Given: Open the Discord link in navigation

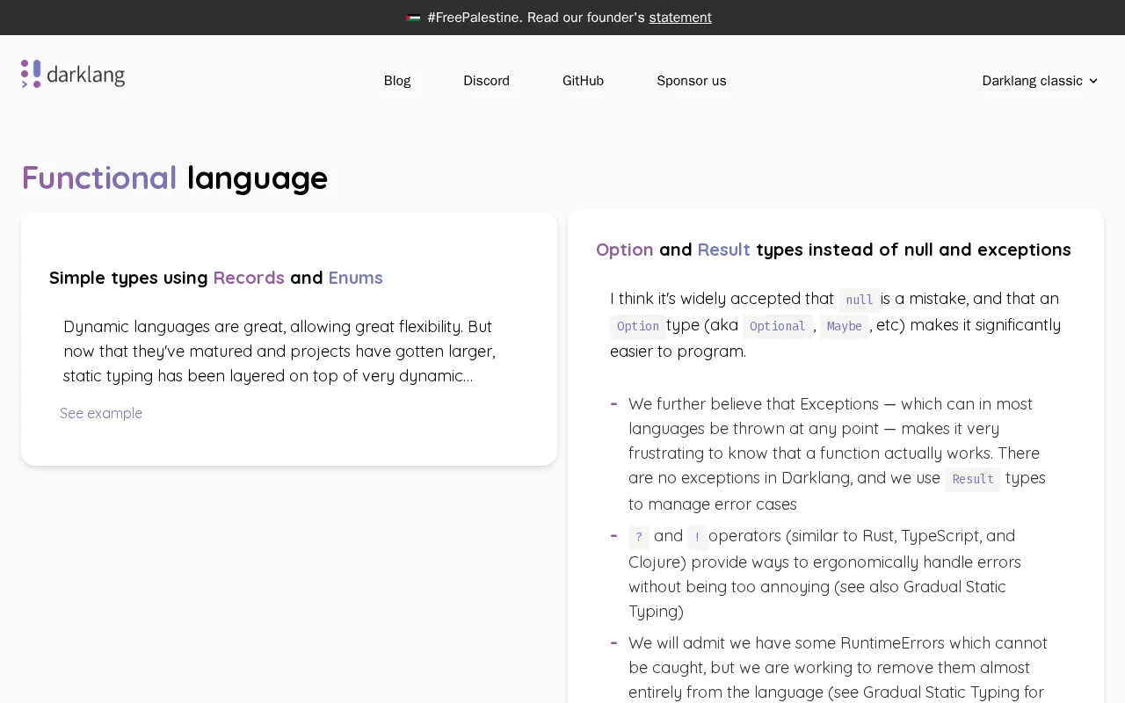Looking at the screenshot, I should coord(486,81).
